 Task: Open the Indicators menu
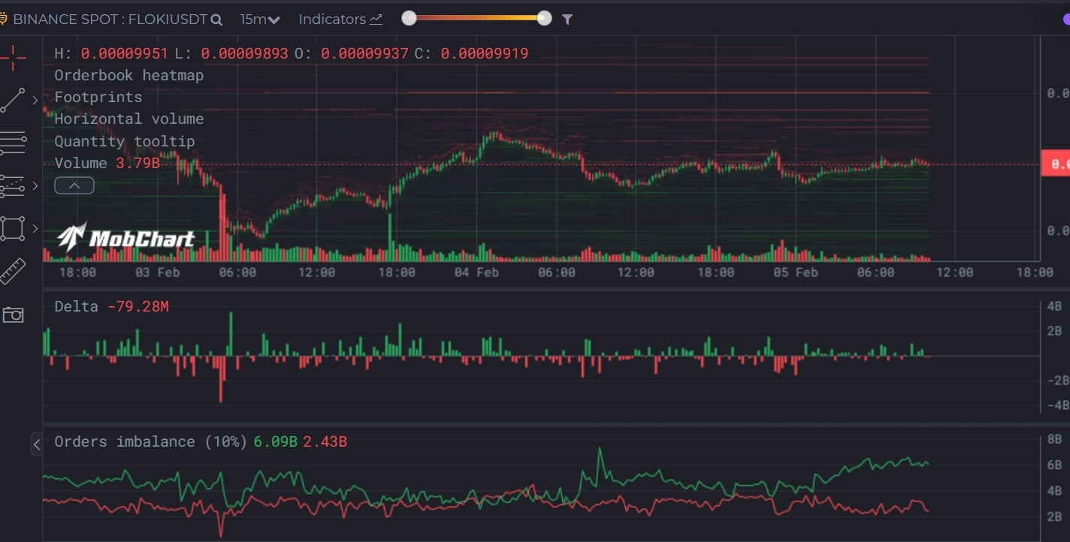pyautogui.click(x=340, y=20)
